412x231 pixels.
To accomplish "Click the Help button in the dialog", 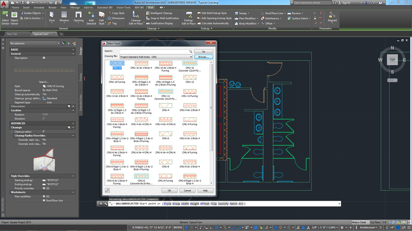I will (205, 190).
